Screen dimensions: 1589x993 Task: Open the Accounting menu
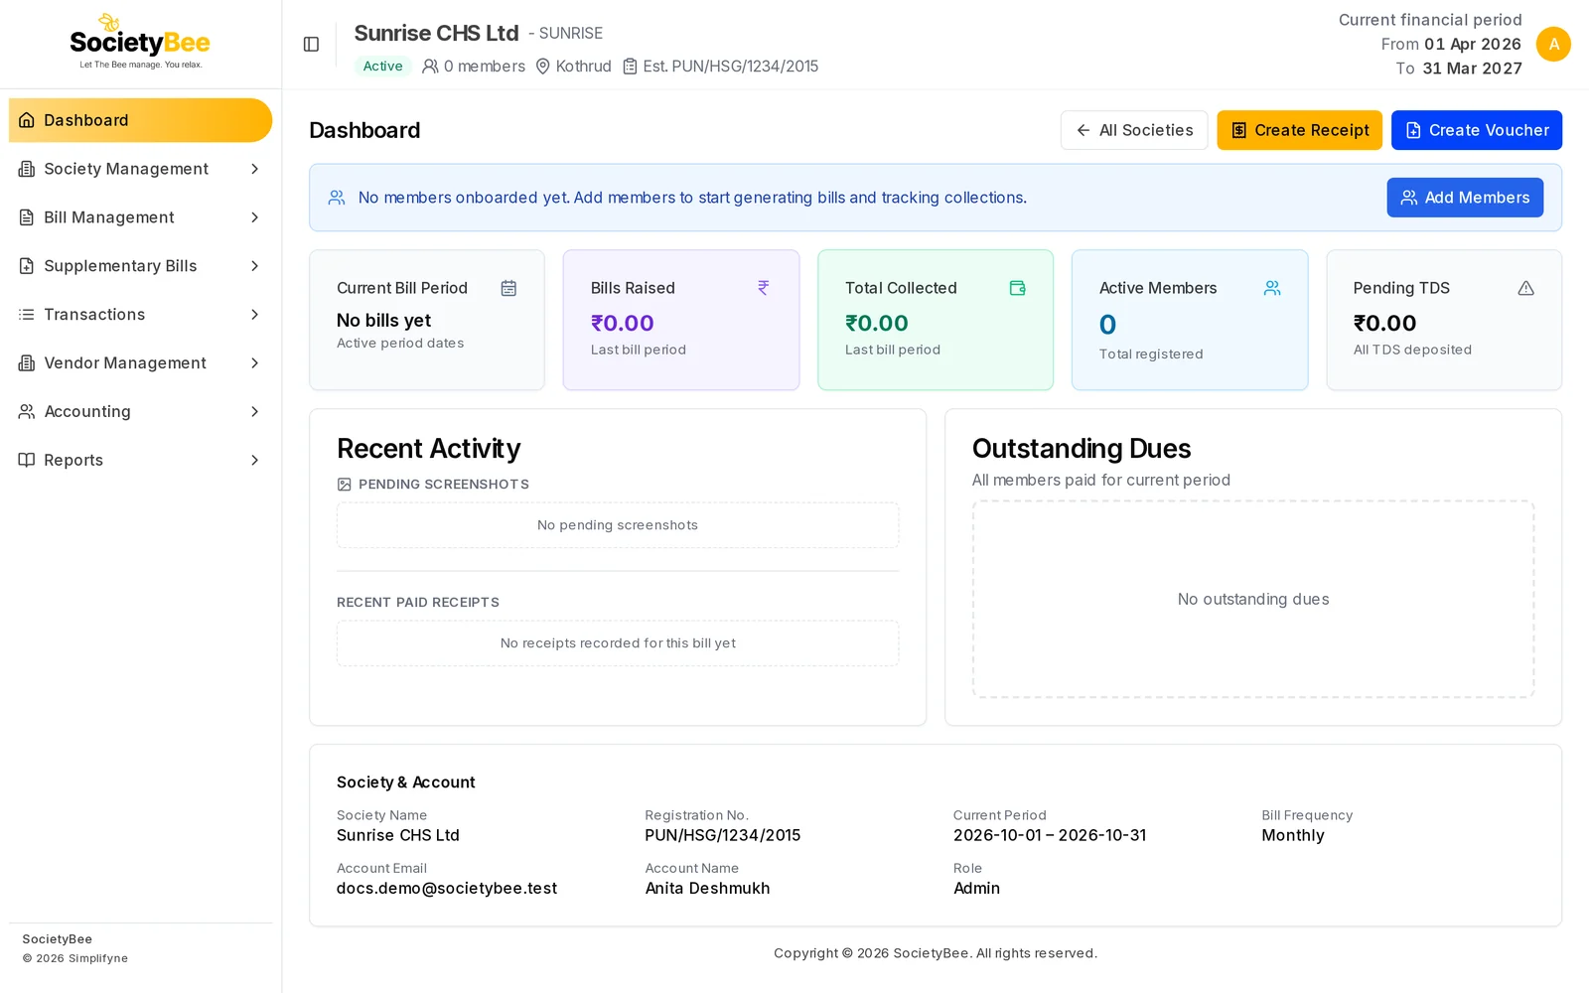pos(140,411)
